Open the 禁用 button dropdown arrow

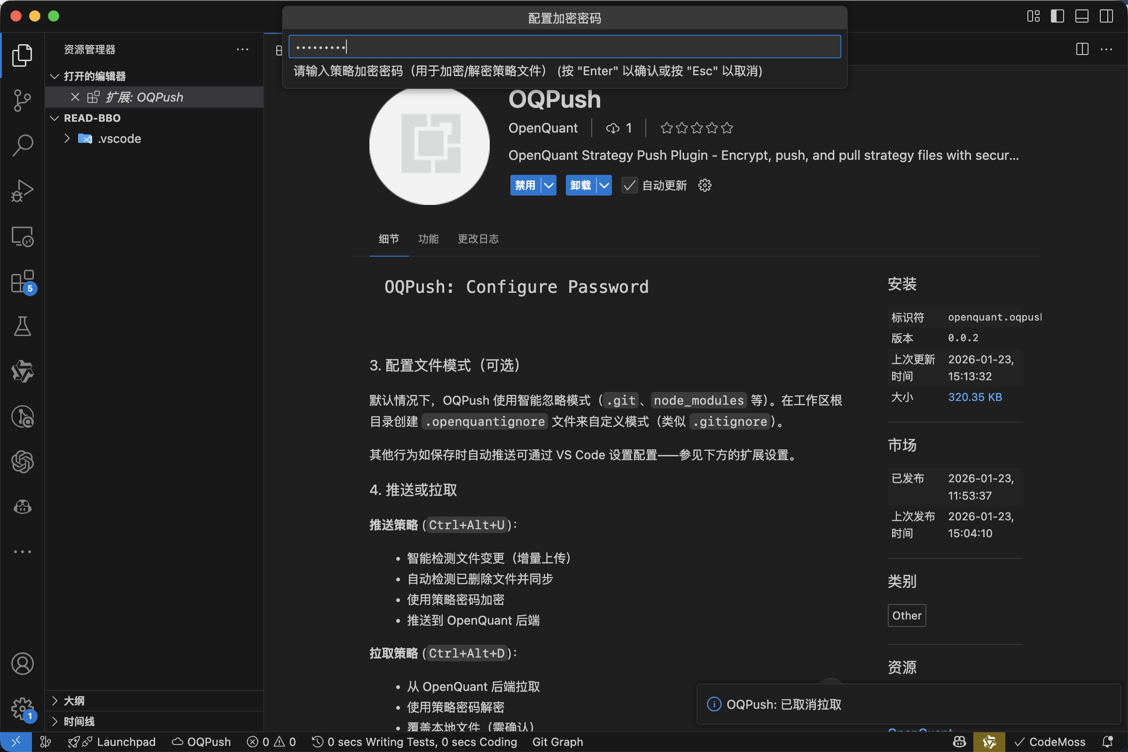[x=548, y=185]
